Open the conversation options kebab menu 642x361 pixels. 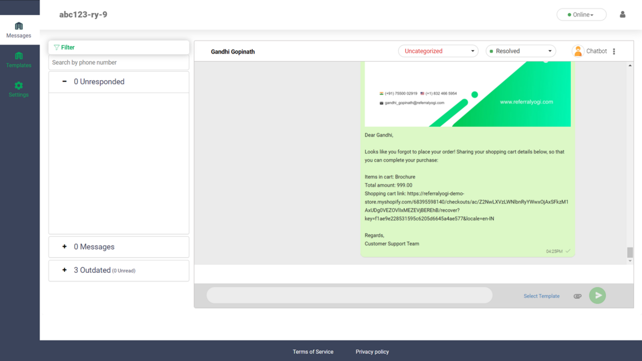(614, 51)
